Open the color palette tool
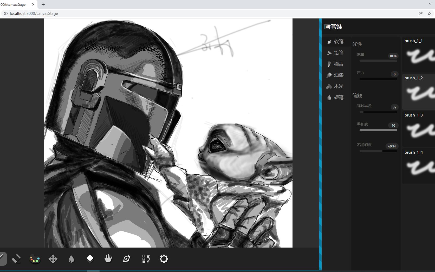 coord(35,259)
